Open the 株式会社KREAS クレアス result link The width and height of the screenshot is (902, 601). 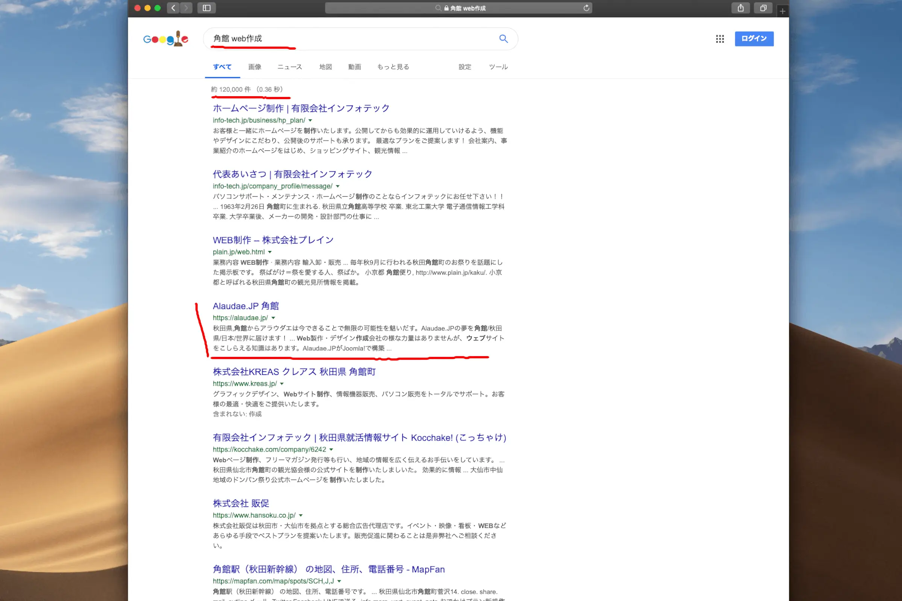point(294,372)
